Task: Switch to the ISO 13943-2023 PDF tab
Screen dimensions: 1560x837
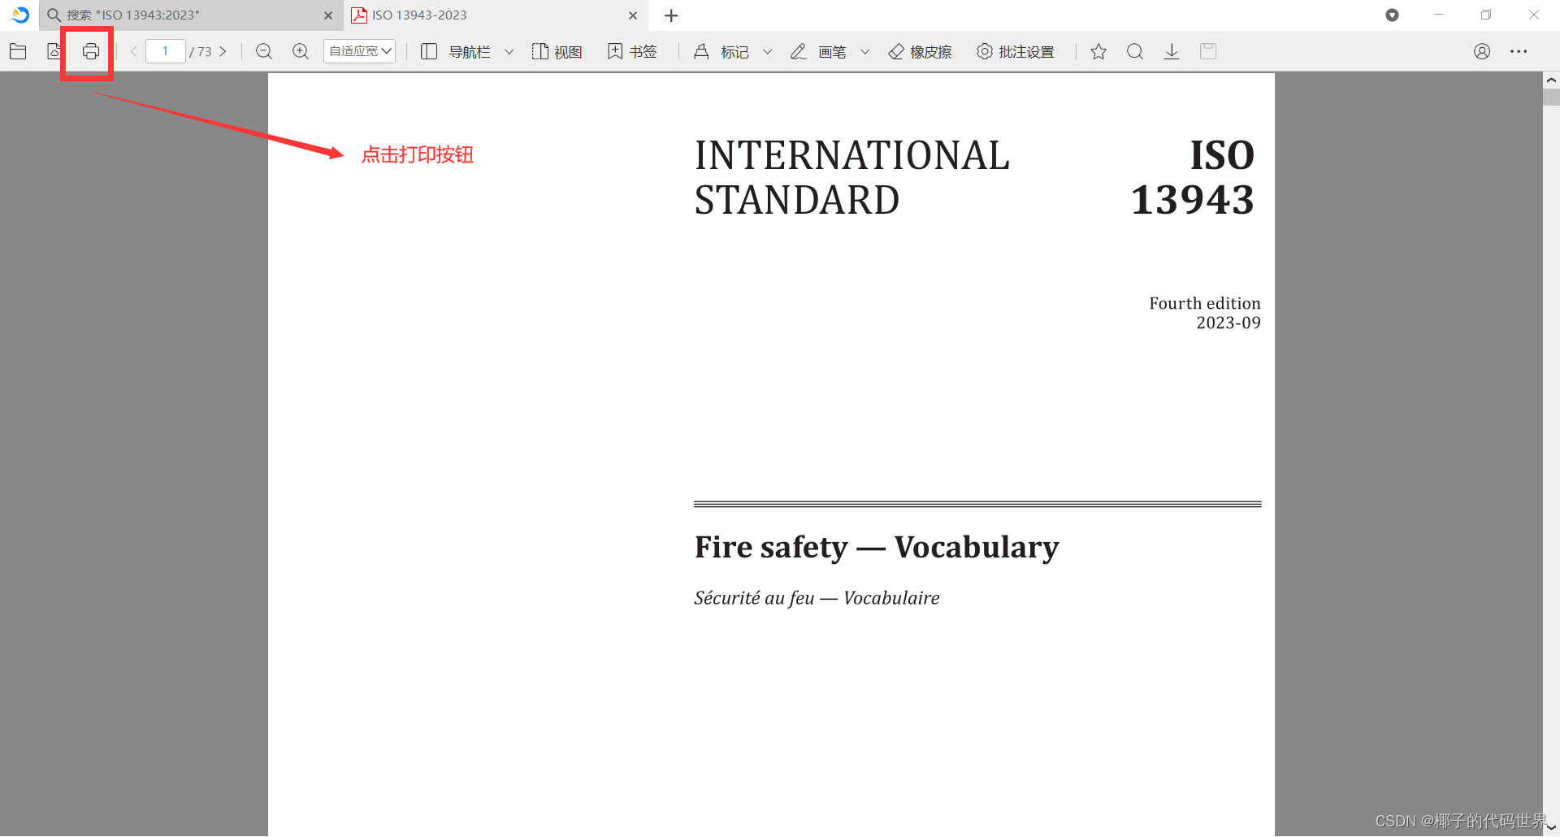Action: coord(496,15)
